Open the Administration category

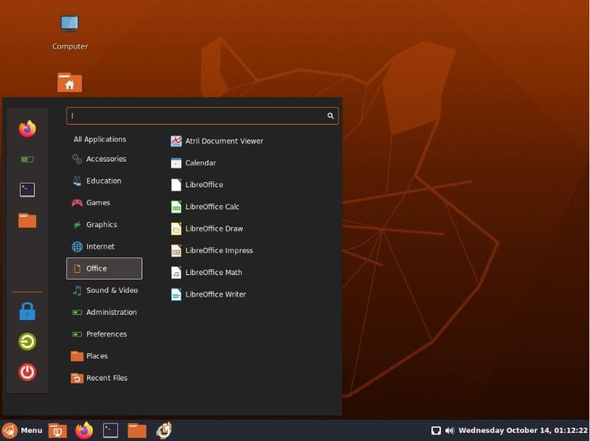[104, 312]
